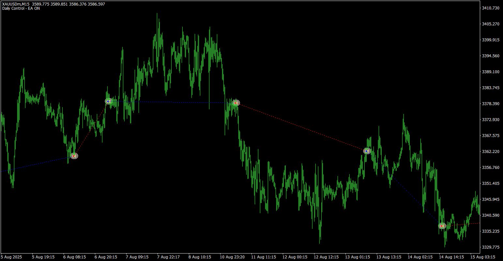The image size is (503, 261).
Task: Click the '6 Aug 08:15' time axis label
Action: click(75, 257)
